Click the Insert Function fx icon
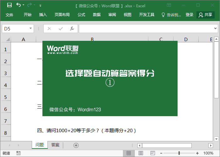The width and height of the screenshot is (220, 157). pos(72,29)
